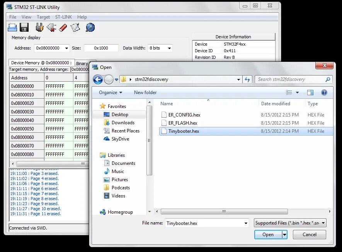Click the Save floppy disk toolbar icon
Viewport: 342px width, 252px height.
click(x=24, y=27)
